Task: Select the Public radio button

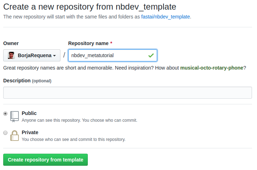Action: 5,114
